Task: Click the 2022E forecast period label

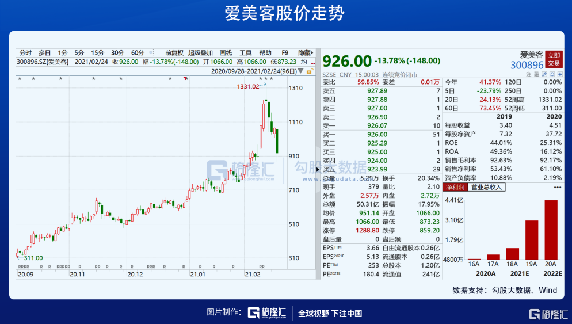Action: 552,274
